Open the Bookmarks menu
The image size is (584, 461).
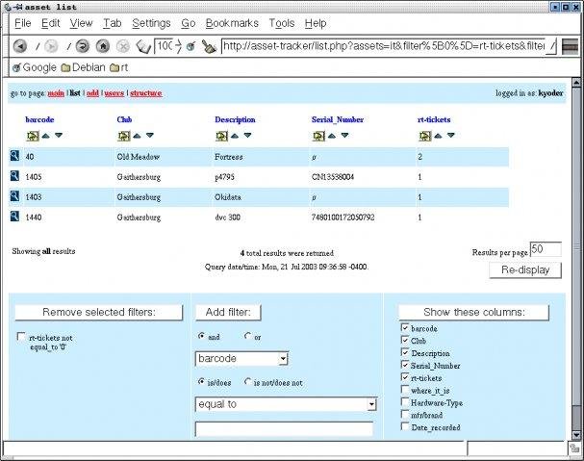click(231, 23)
